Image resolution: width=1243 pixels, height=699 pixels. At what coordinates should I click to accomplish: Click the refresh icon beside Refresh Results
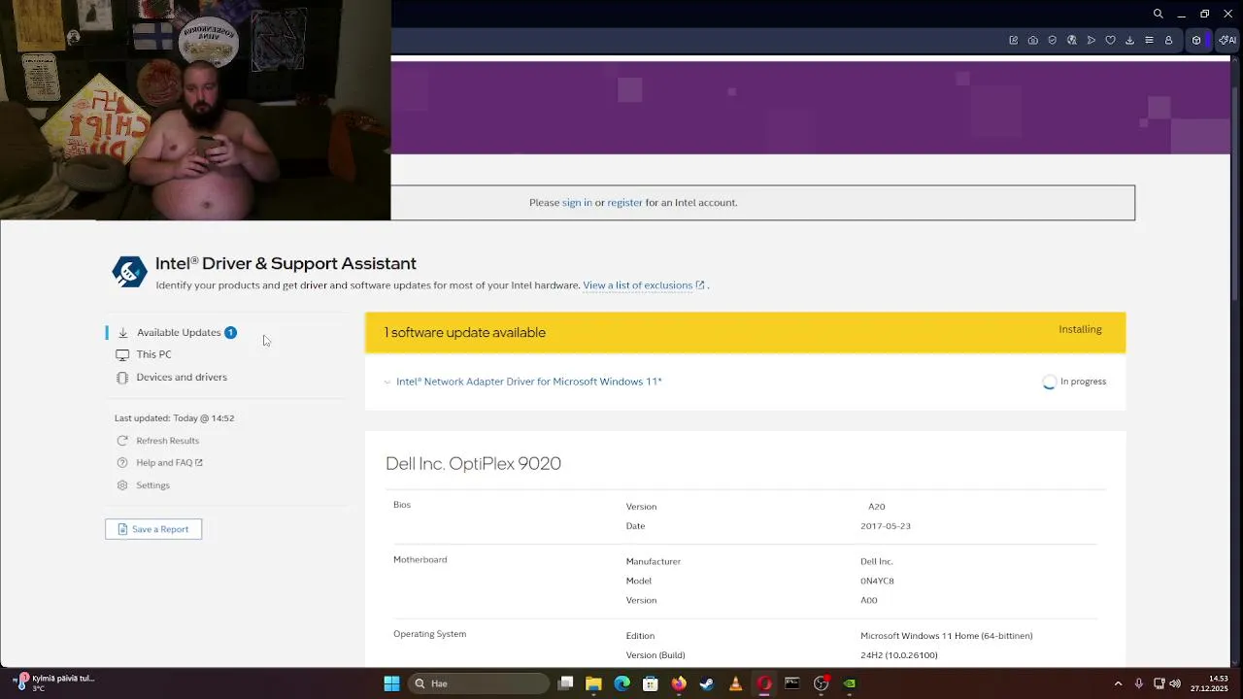[122, 441]
